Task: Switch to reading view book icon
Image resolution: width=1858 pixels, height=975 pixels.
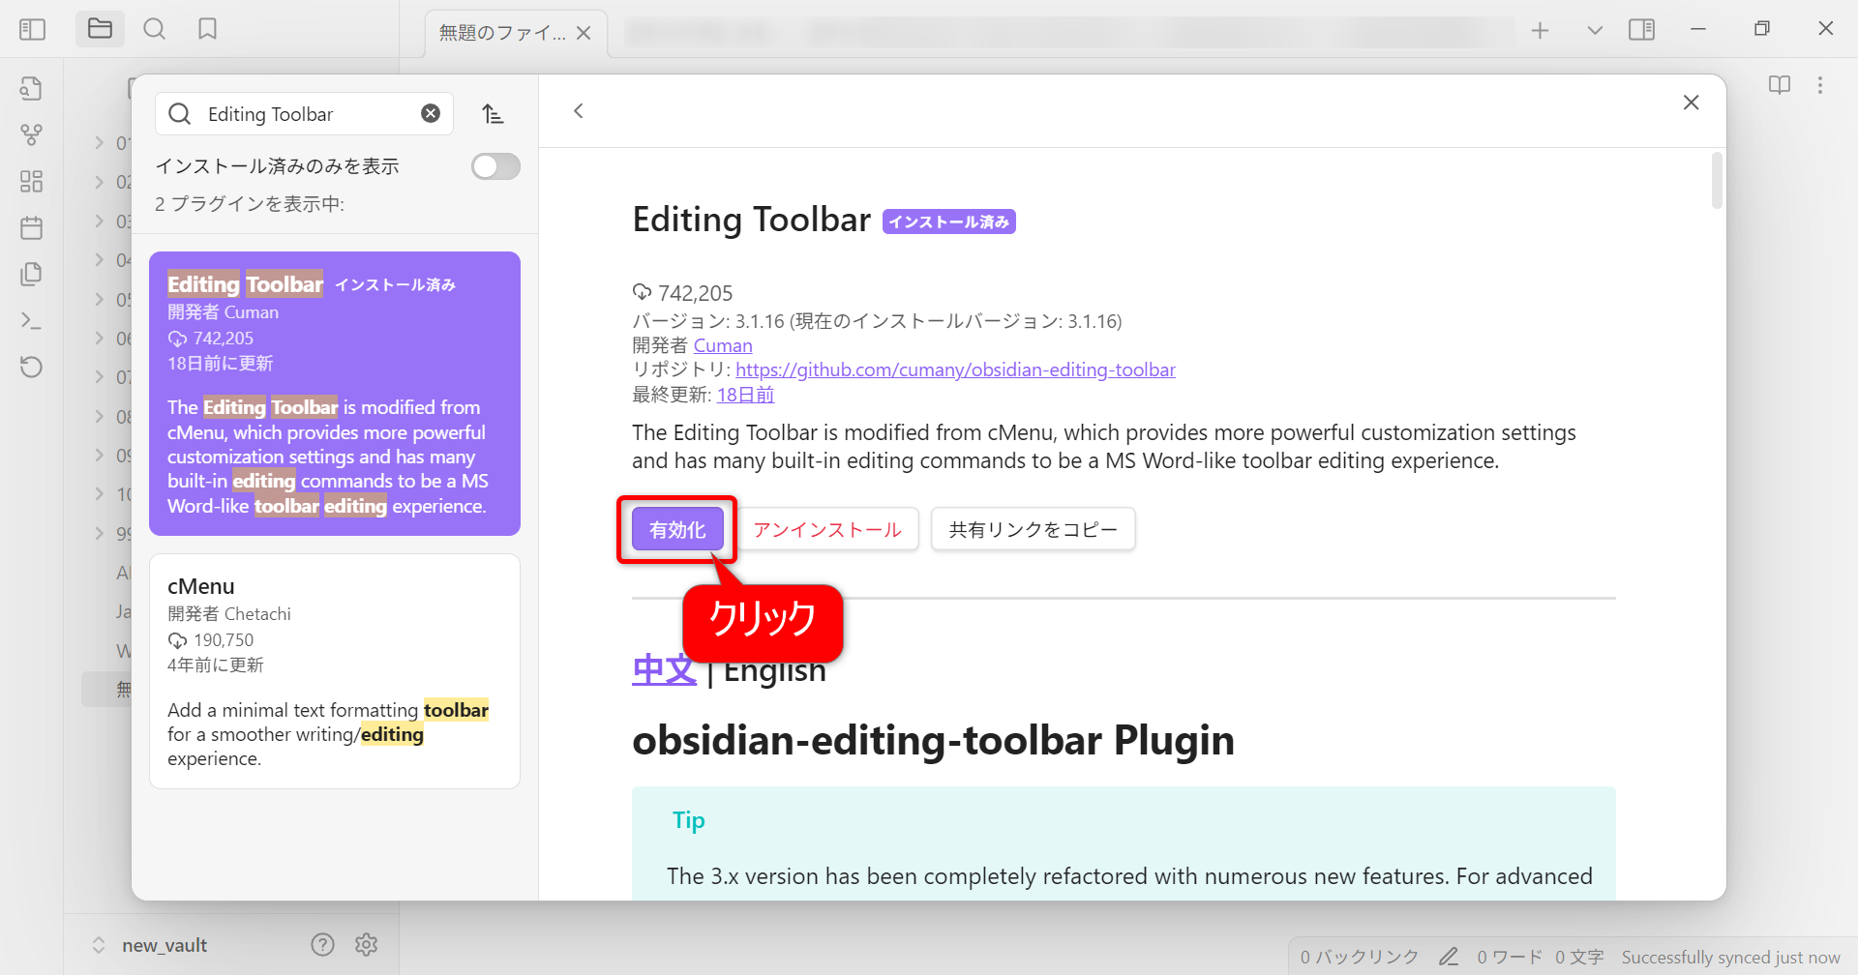Action: pos(1779,85)
